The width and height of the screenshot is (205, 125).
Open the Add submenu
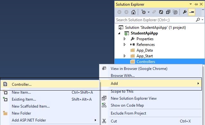(x=151, y=84)
